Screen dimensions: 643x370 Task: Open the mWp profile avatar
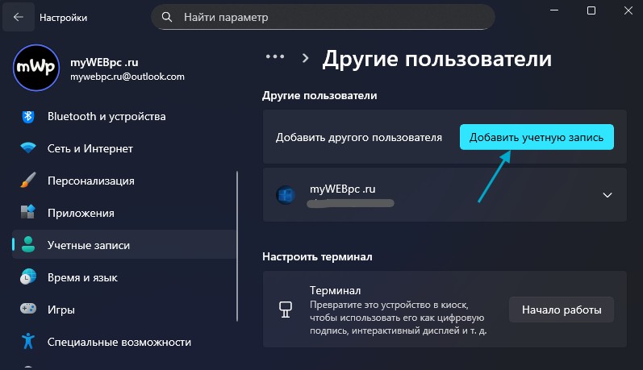[x=36, y=68]
